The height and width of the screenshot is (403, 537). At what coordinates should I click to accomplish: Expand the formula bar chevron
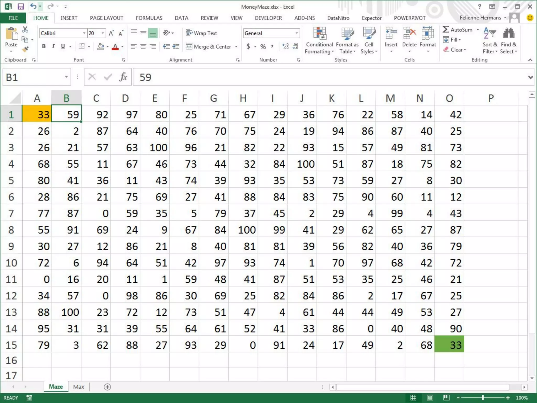(x=530, y=77)
